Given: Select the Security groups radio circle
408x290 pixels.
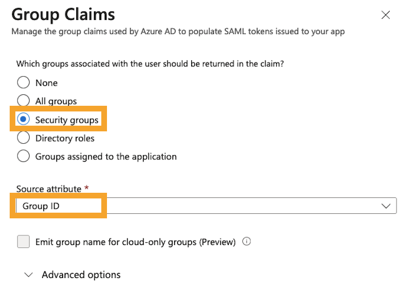Looking at the screenshot, I should click(x=23, y=119).
